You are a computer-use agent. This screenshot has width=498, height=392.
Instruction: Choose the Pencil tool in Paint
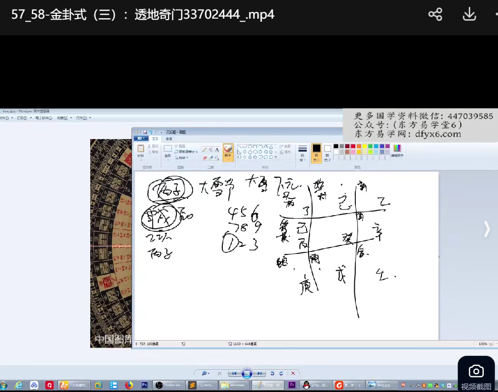coord(205,150)
